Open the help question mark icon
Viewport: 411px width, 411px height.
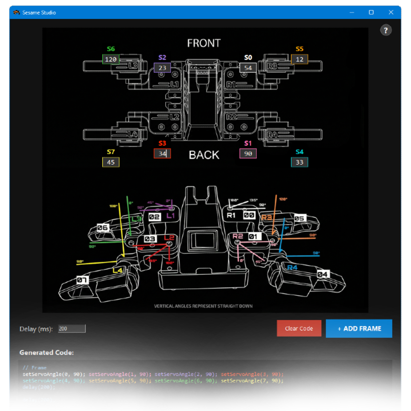[x=386, y=30]
